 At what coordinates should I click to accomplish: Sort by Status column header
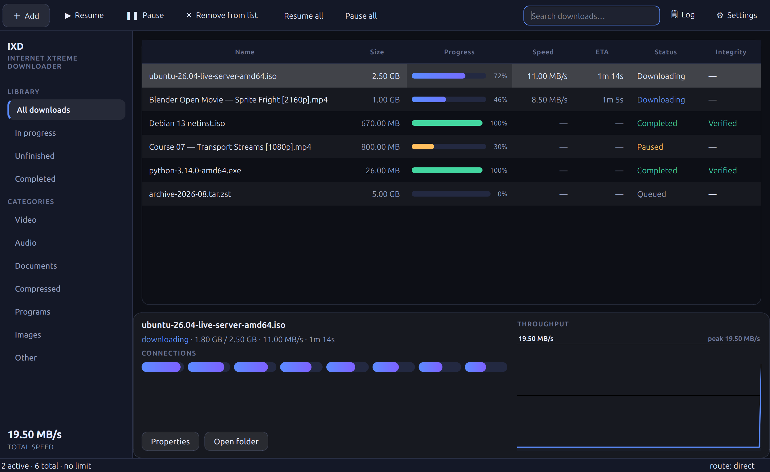(666, 52)
